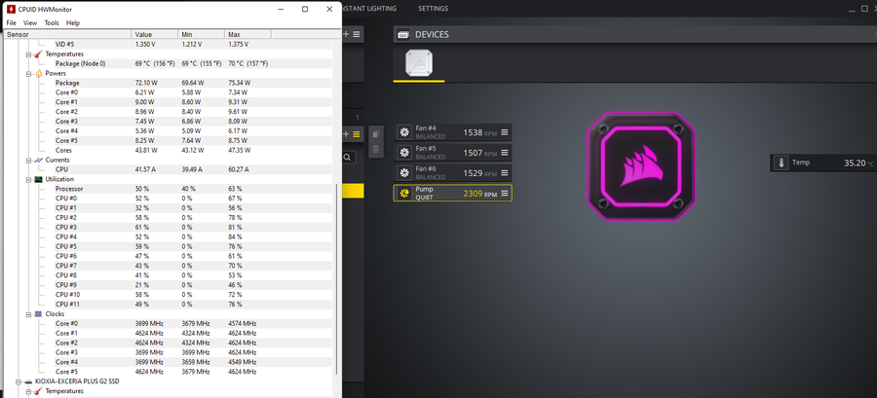Click the yellow list menu icon in iCUE
This screenshot has width=877, height=398.
coord(357,134)
